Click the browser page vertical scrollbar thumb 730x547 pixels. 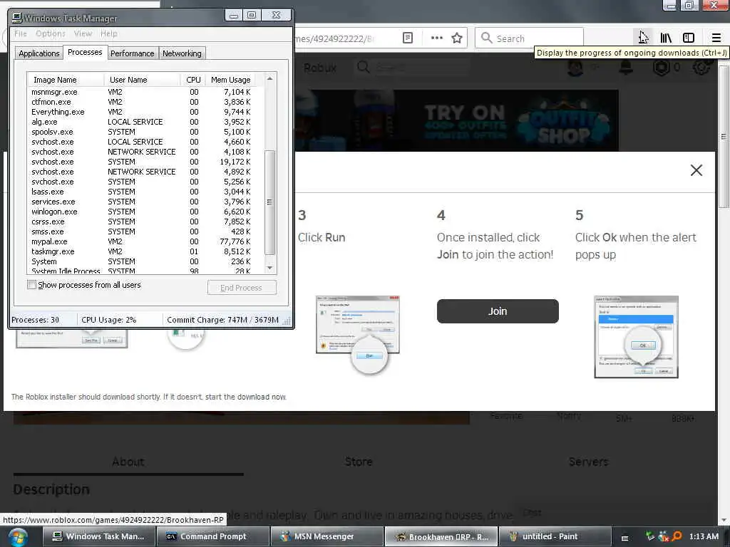[x=724, y=136]
